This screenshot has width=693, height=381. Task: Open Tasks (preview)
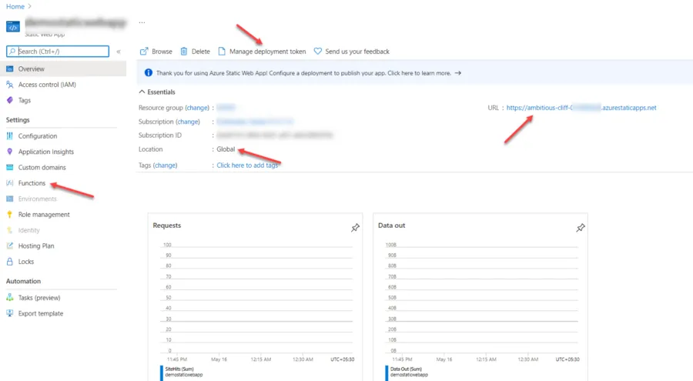click(39, 298)
